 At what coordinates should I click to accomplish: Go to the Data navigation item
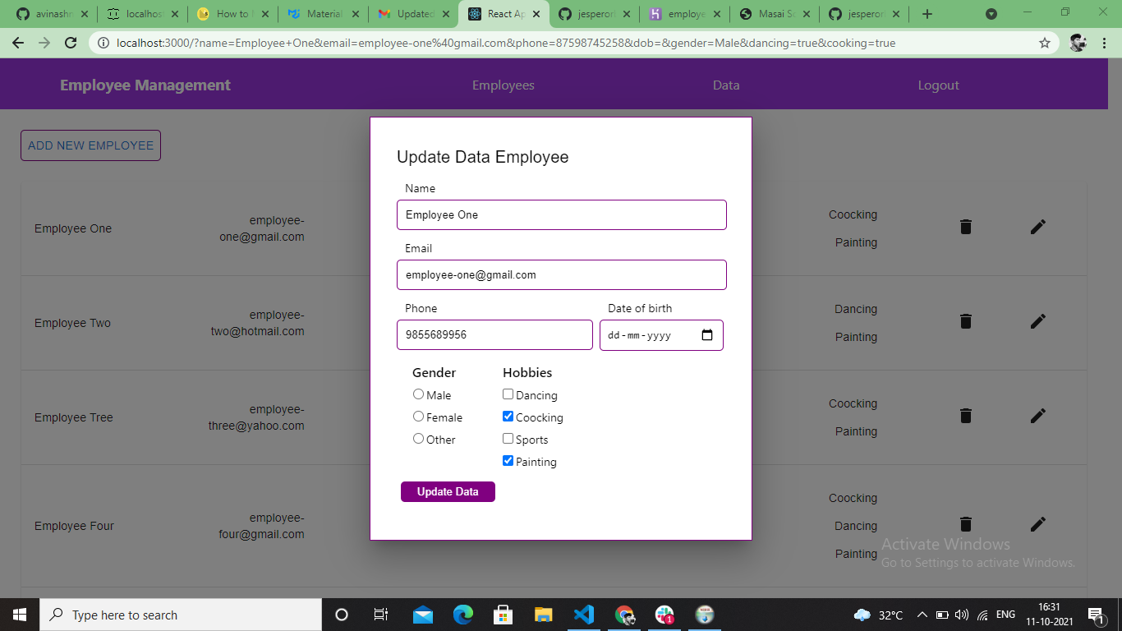coord(726,85)
